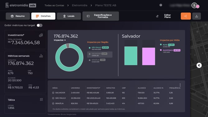Select the São Paulo region legend entry
This screenshot has height=117, width=208.
click(x=99, y=48)
